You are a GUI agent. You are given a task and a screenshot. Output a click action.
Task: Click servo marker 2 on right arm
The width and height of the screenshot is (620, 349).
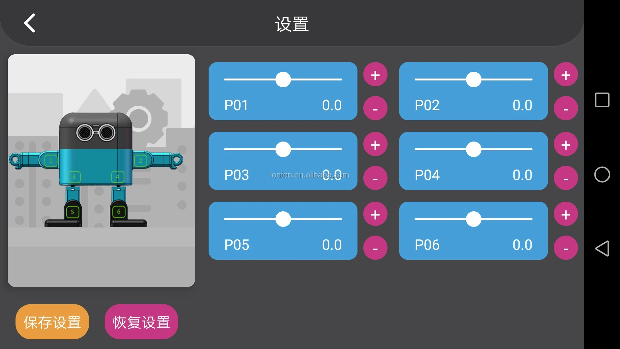pyautogui.click(x=140, y=161)
